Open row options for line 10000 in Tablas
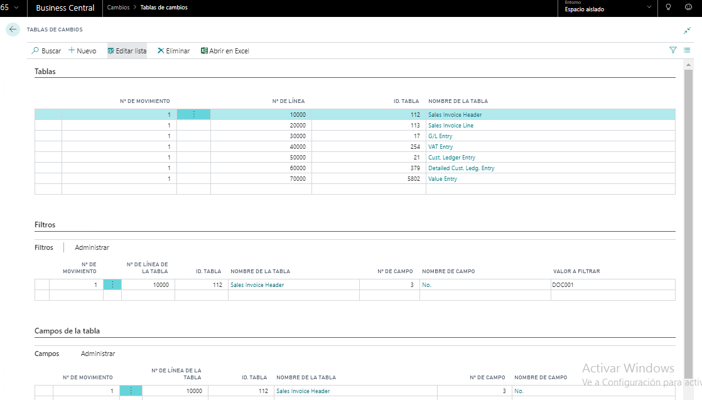The image size is (702, 400). [194, 115]
